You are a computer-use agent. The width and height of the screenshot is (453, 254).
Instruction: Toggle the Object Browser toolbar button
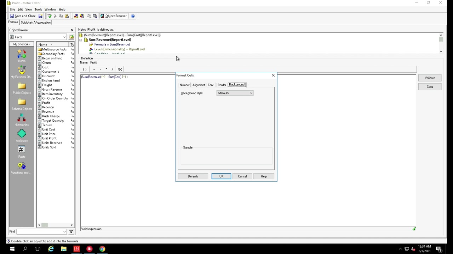click(113, 16)
